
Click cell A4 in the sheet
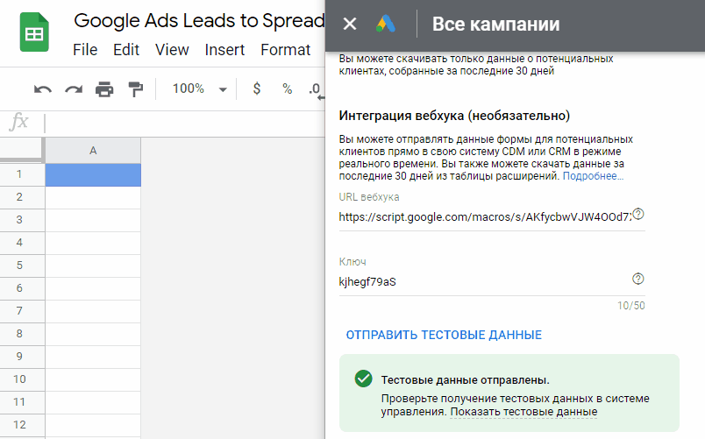(93, 243)
